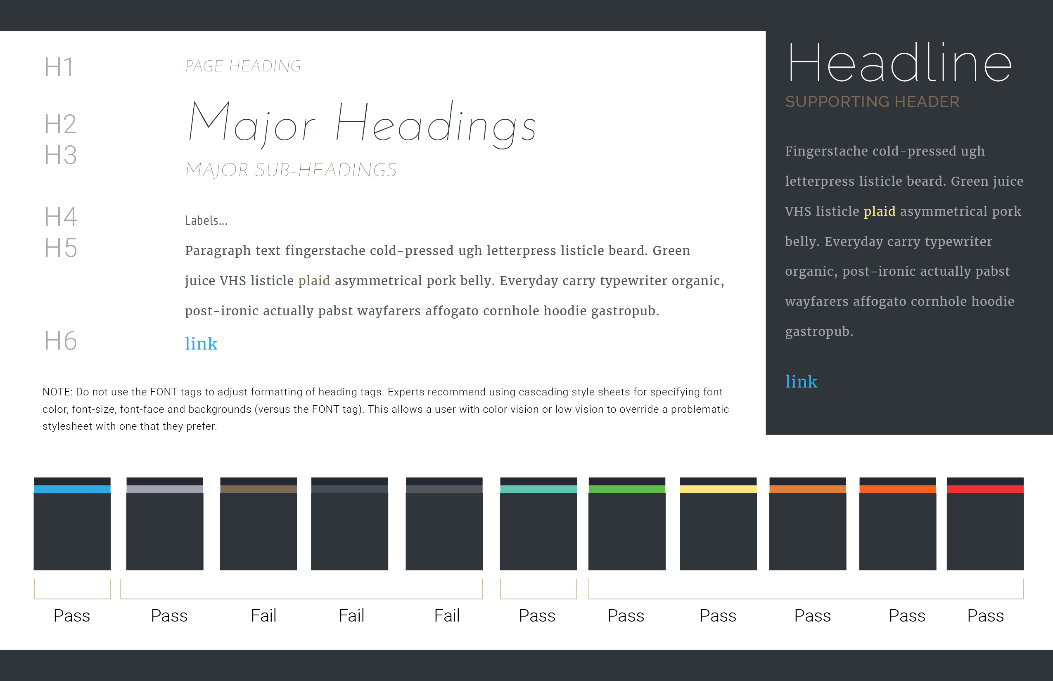This screenshot has height=681, width=1053.
Task: Click the blue link in the dark panel
Action: pos(801,382)
